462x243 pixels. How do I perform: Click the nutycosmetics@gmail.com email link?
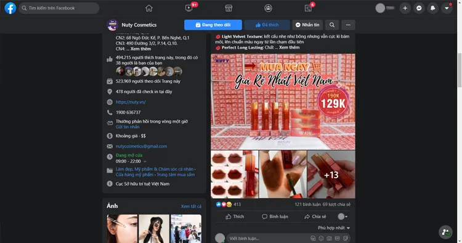click(142, 146)
